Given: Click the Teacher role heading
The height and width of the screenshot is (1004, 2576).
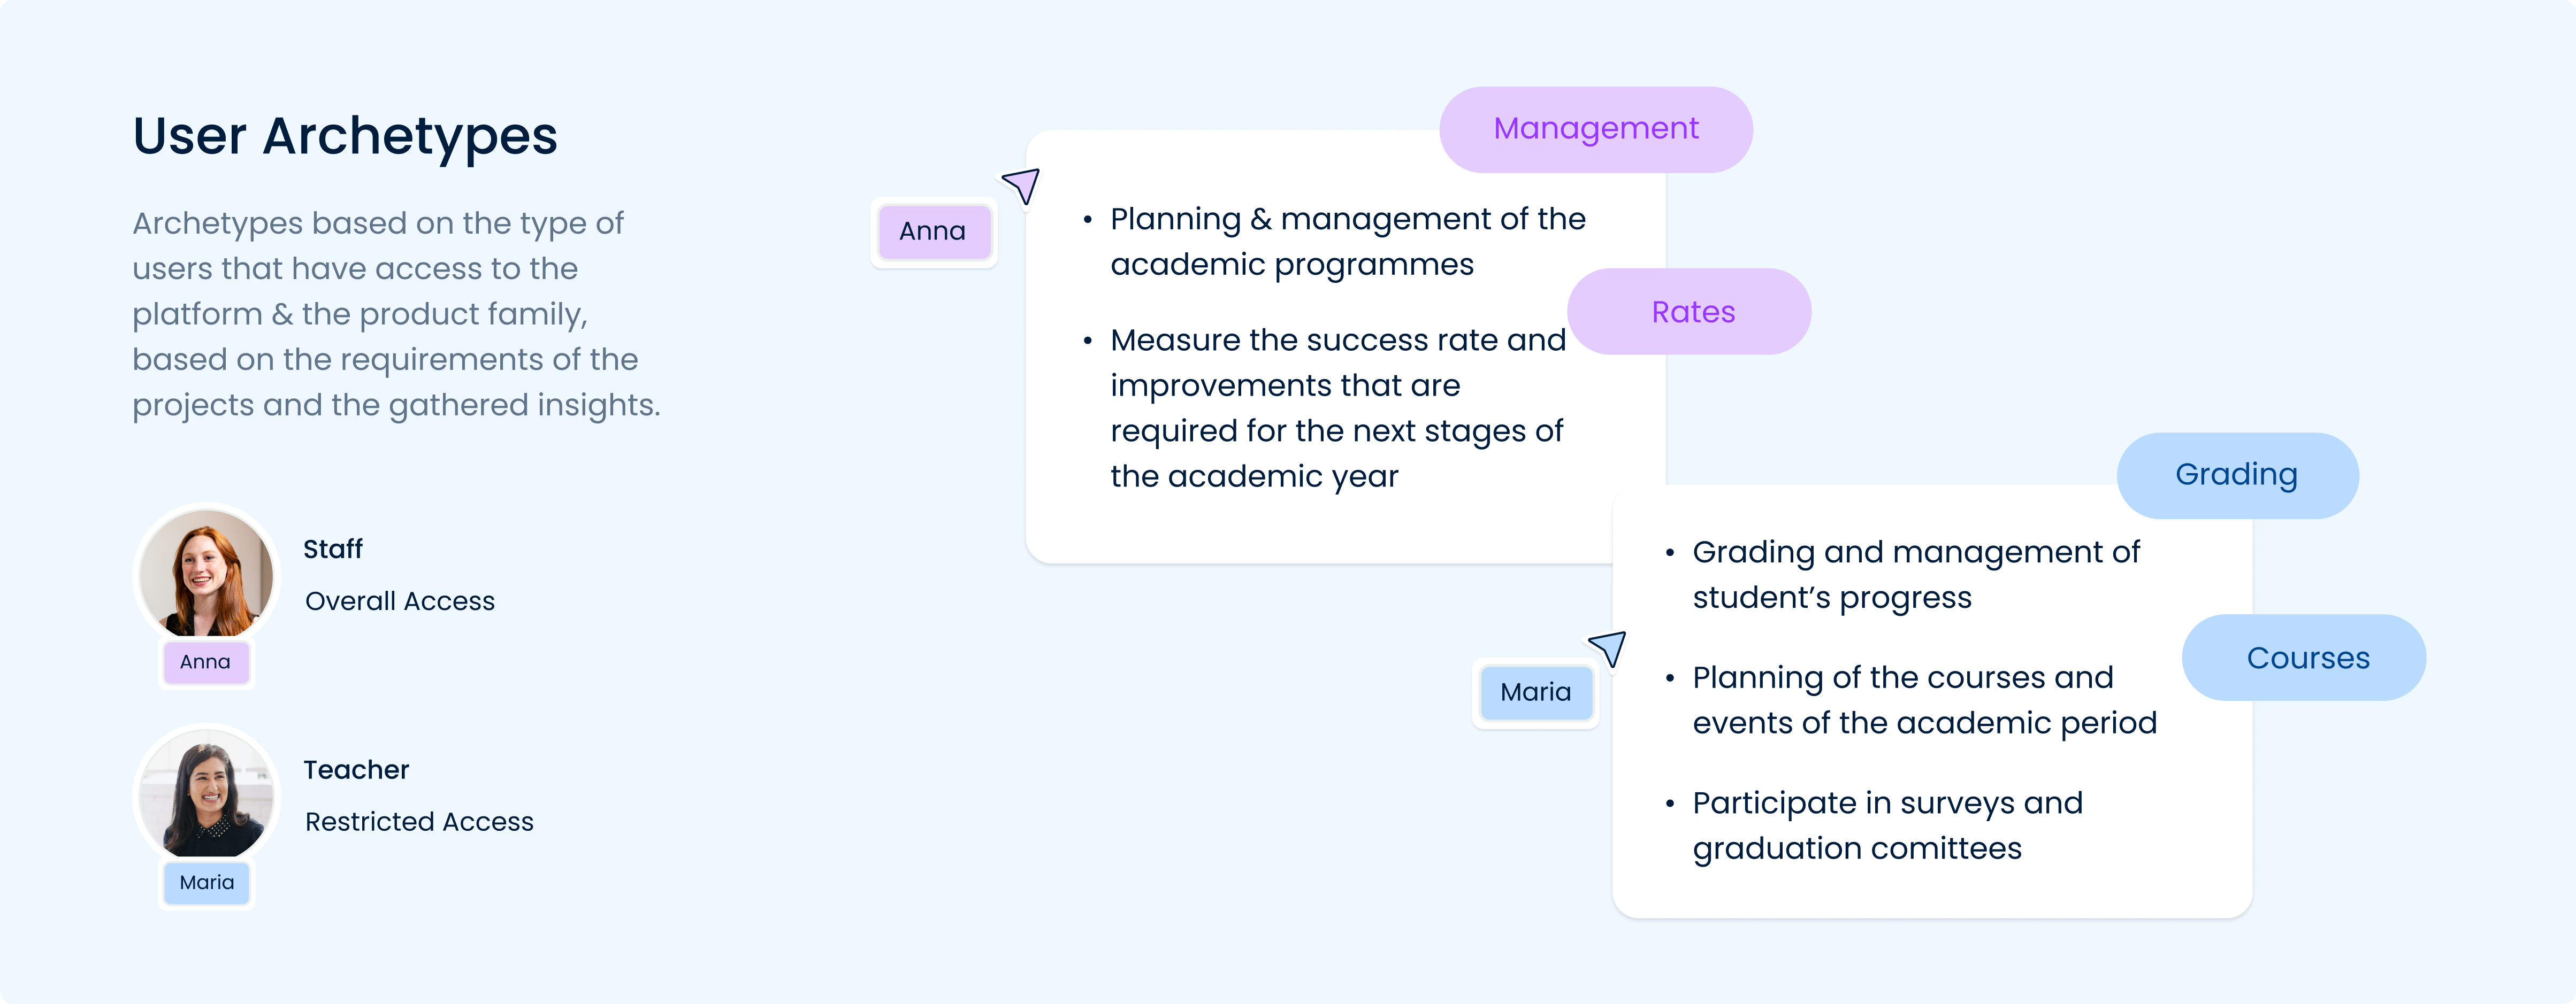Looking at the screenshot, I should tap(356, 770).
